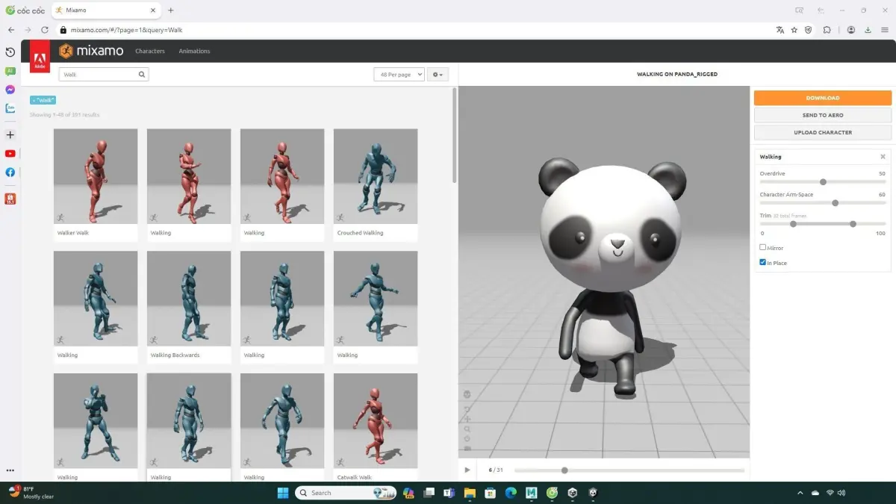Open the Windows Start menu

click(283, 493)
